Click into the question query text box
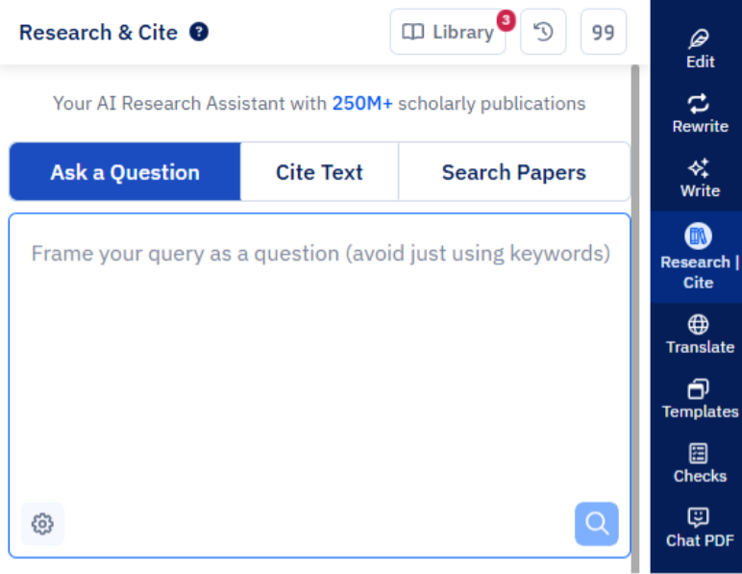Screen dimensions: 742x574 click(320, 365)
